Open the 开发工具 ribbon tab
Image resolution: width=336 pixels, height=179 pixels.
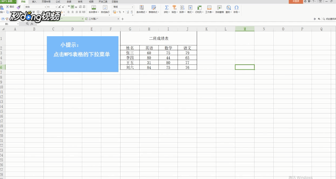tap(103, 1)
